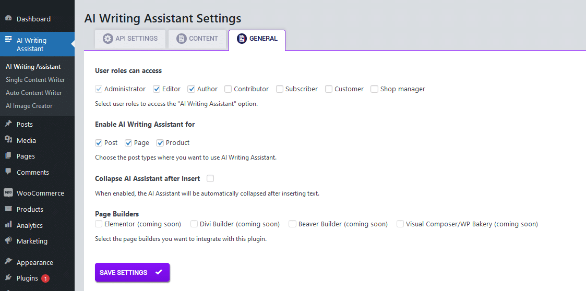Click the red Plugins update badge
This screenshot has height=291, width=586.
tap(45, 278)
